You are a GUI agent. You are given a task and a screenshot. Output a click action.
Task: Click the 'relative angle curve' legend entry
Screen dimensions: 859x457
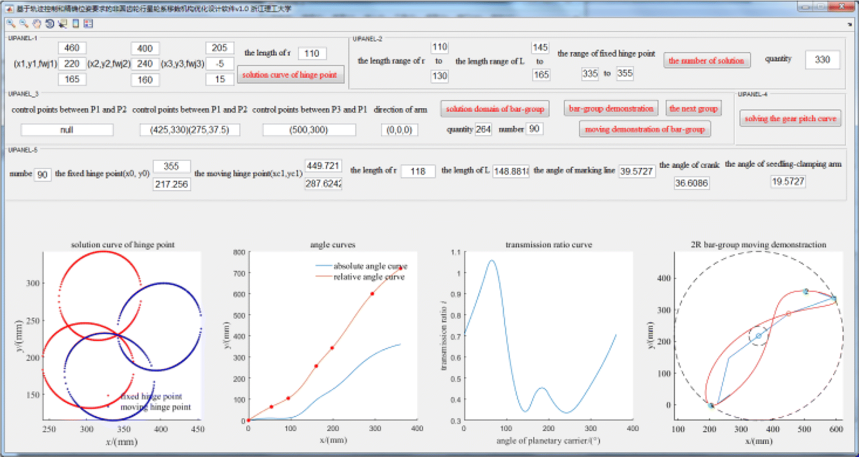point(369,277)
